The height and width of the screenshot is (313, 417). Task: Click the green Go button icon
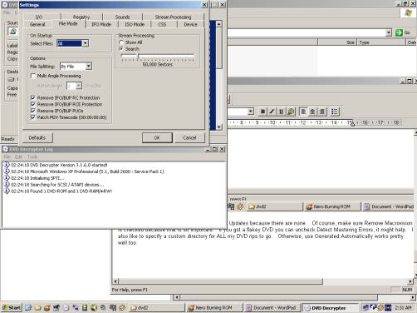tap(399, 32)
